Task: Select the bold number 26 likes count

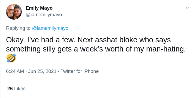Action: (10, 89)
